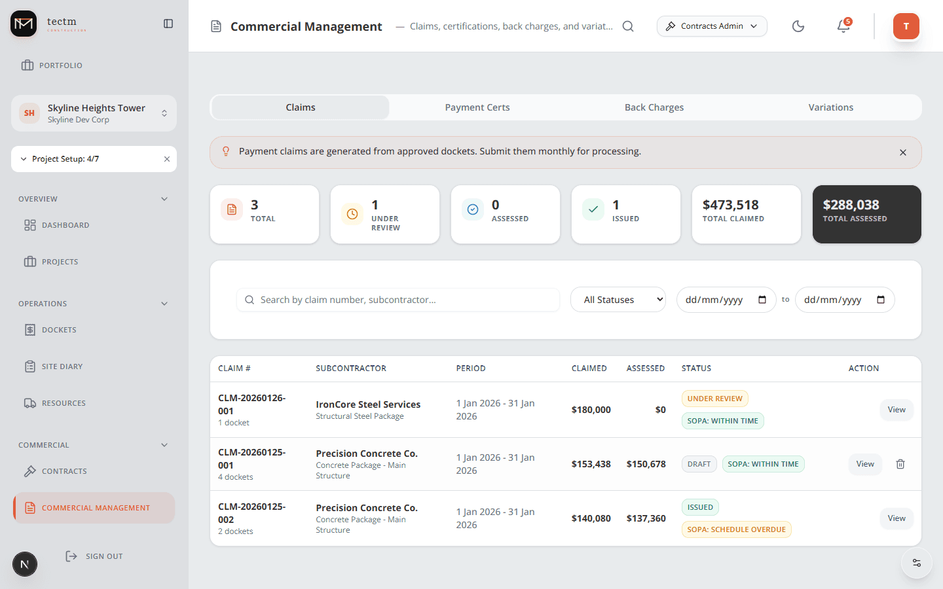Collapse the Operations section in the sidebar
943x589 pixels.
pos(164,303)
